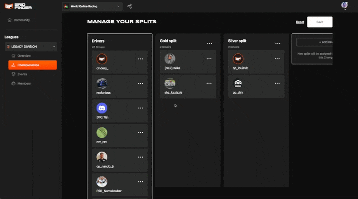Open the Members sidebar item

click(x=24, y=83)
